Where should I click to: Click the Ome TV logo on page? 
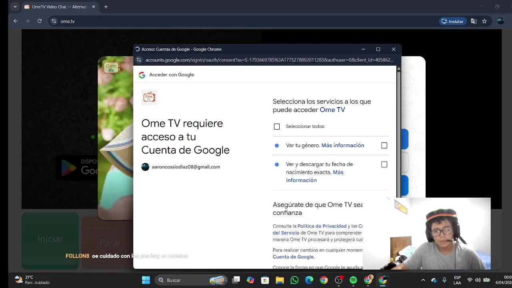tap(111, 68)
